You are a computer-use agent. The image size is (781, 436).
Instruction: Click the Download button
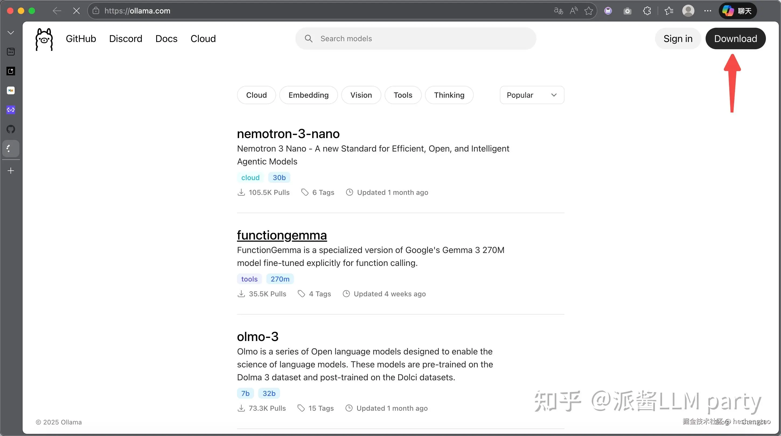coord(735,38)
